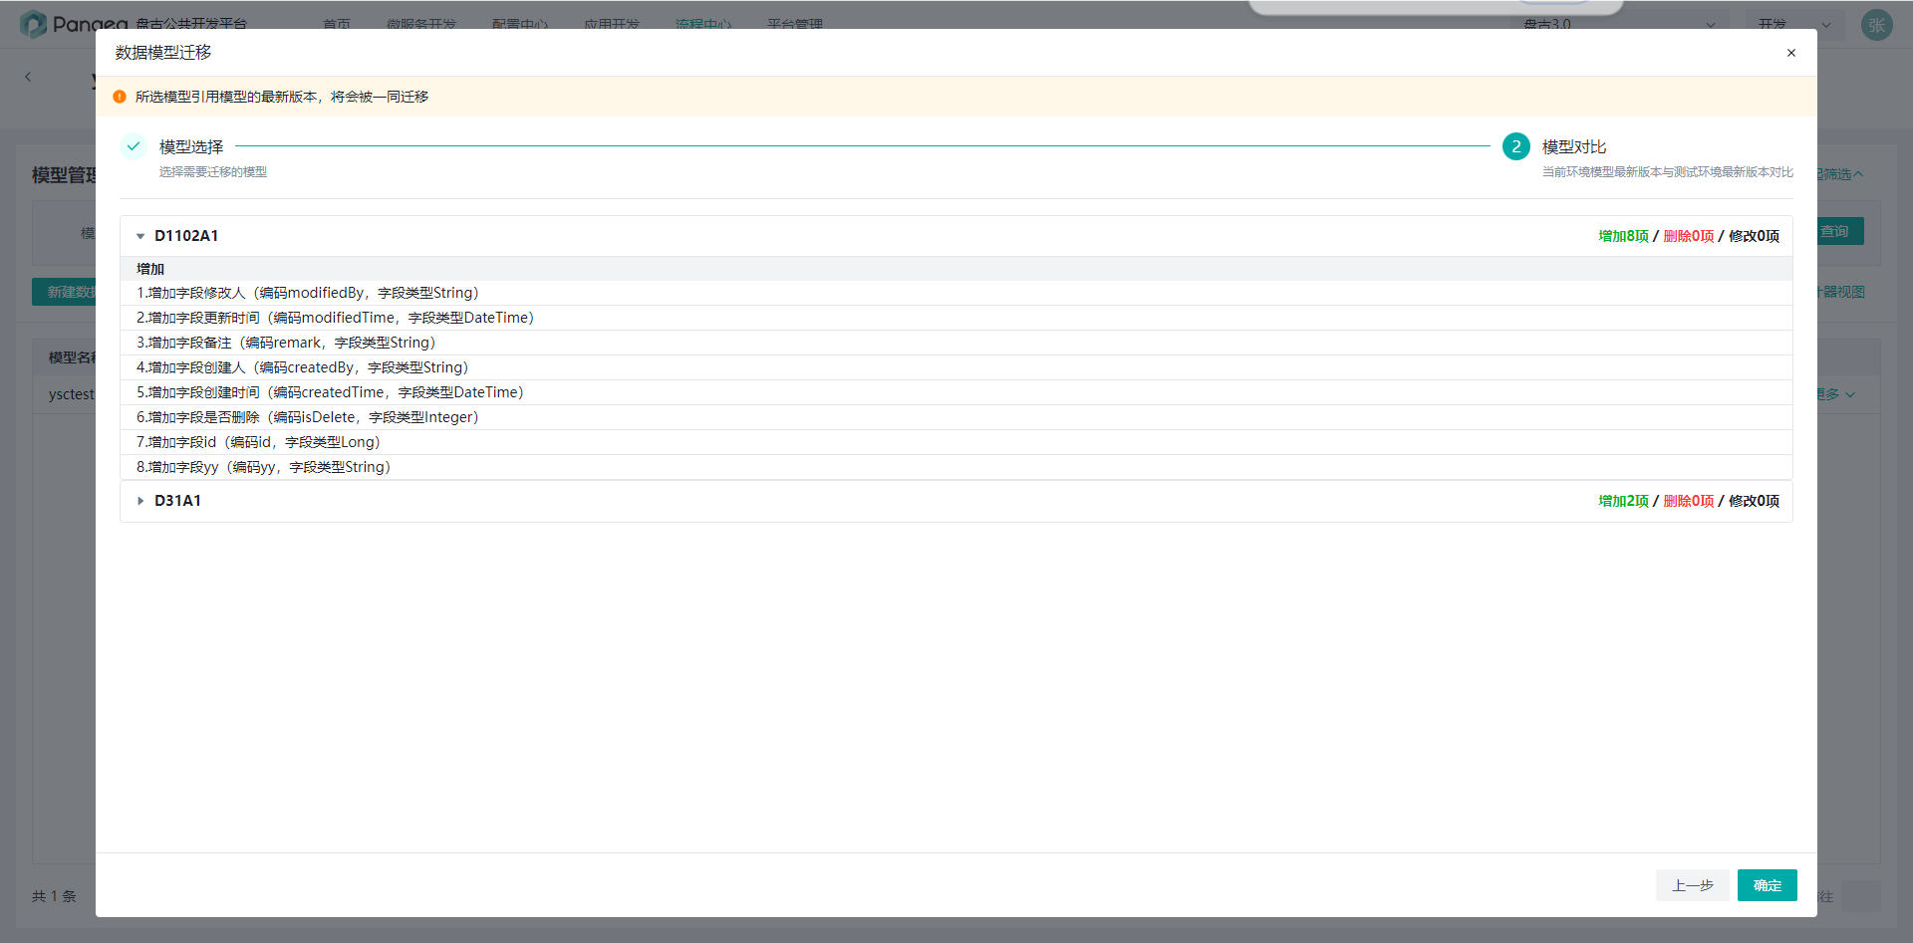
Task: Expand the D31A1 model section
Action: [140, 501]
